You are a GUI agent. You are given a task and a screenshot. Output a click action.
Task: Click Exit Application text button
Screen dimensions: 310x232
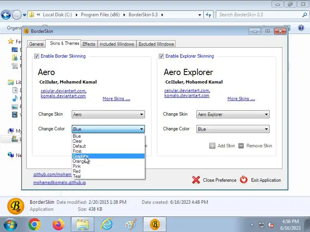point(266,180)
